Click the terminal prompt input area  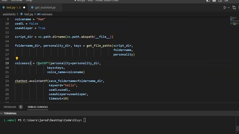[85, 120]
